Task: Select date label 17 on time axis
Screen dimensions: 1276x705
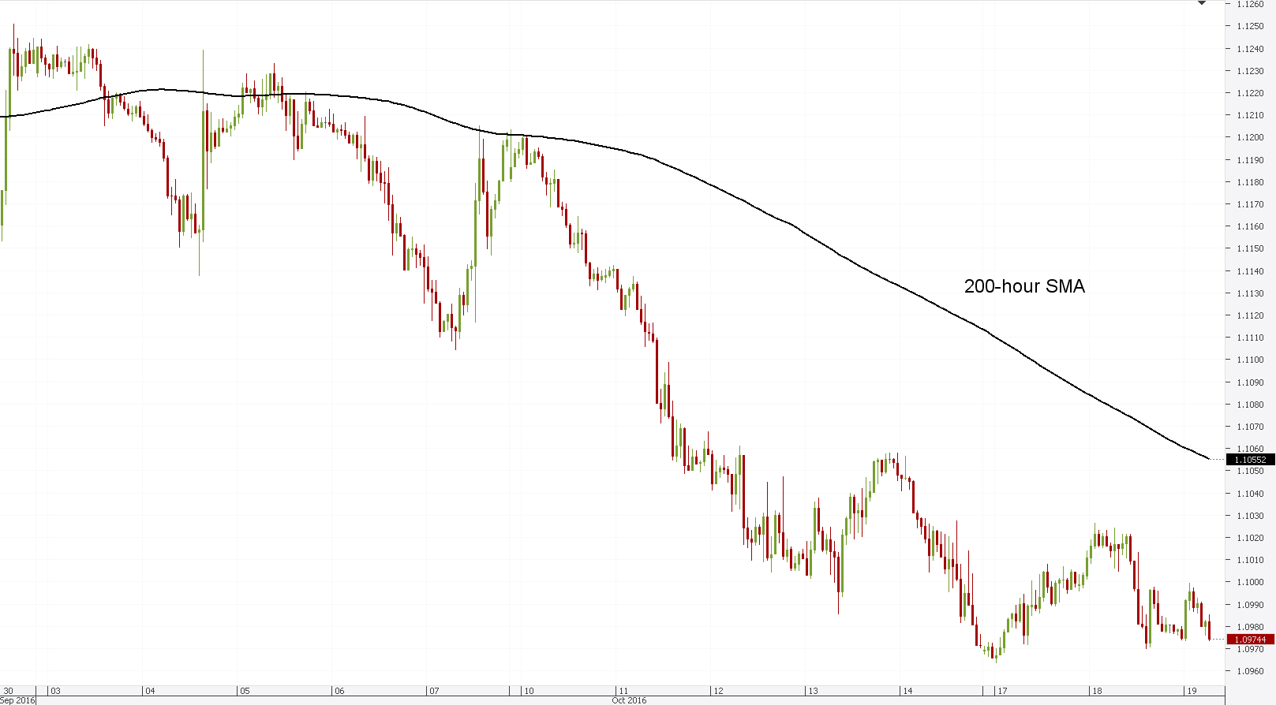Action: (1002, 691)
